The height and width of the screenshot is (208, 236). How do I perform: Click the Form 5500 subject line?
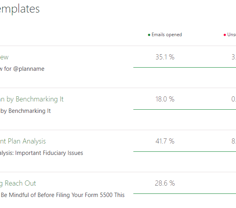[63, 195]
